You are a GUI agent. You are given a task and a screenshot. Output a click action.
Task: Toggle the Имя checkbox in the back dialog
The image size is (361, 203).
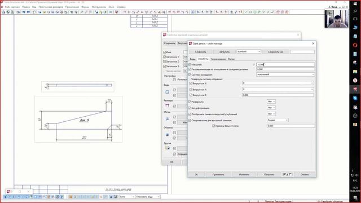(x=164, y=52)
